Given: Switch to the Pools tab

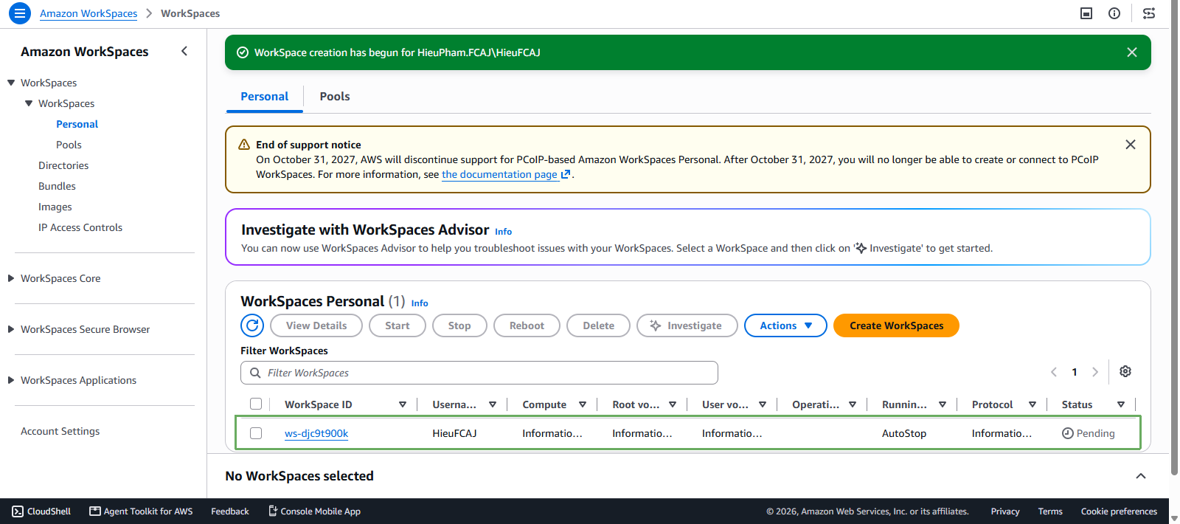Looking at the screenshot, I should click(335, 97).
